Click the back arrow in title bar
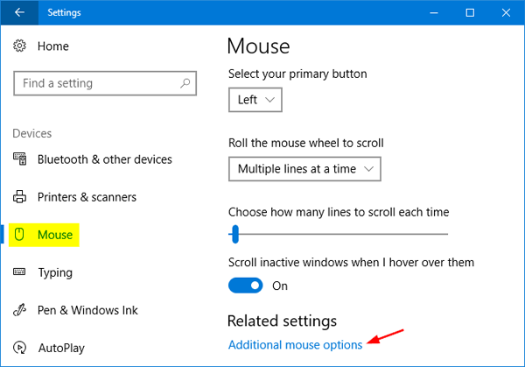The height and width of the screenshot is (367, 525). click(x=19, y=13)
